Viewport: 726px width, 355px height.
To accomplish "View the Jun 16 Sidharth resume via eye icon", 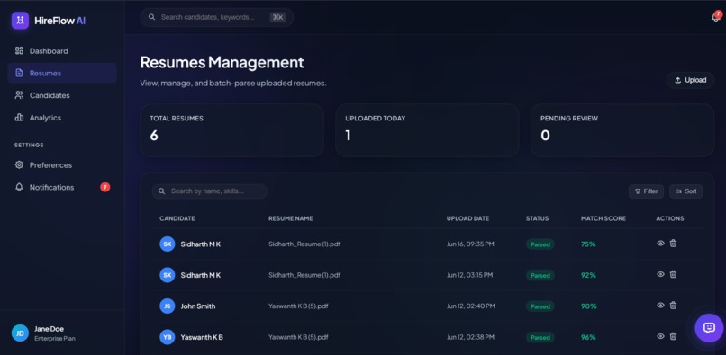I will [x=661, y=244].
